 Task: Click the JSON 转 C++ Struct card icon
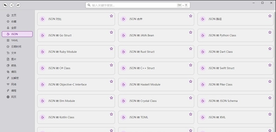click(x=123, y=68)
